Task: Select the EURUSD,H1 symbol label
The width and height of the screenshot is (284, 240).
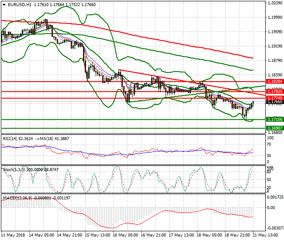Action: [x=20, y=5]
